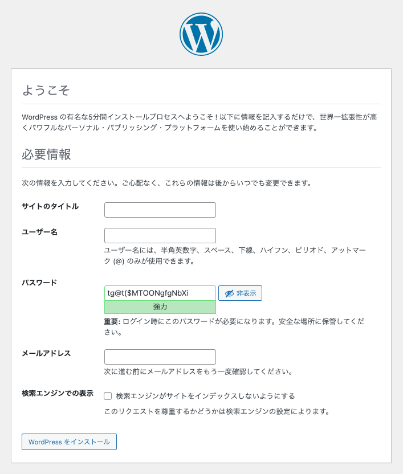Click the メールアドレス input box

tap(160, 357)
